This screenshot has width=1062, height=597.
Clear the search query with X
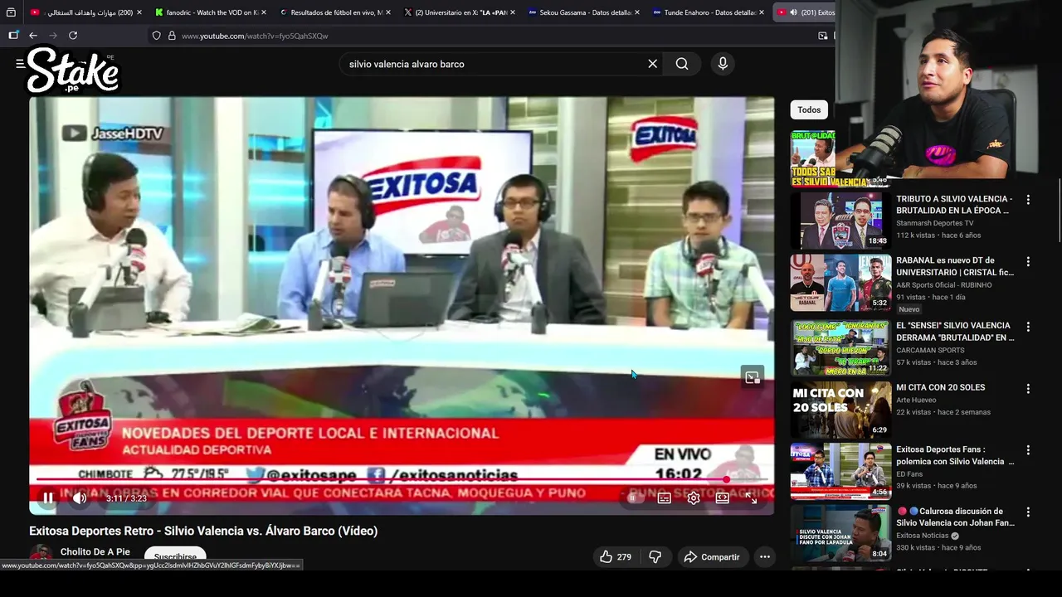click(x=652, y=64)
